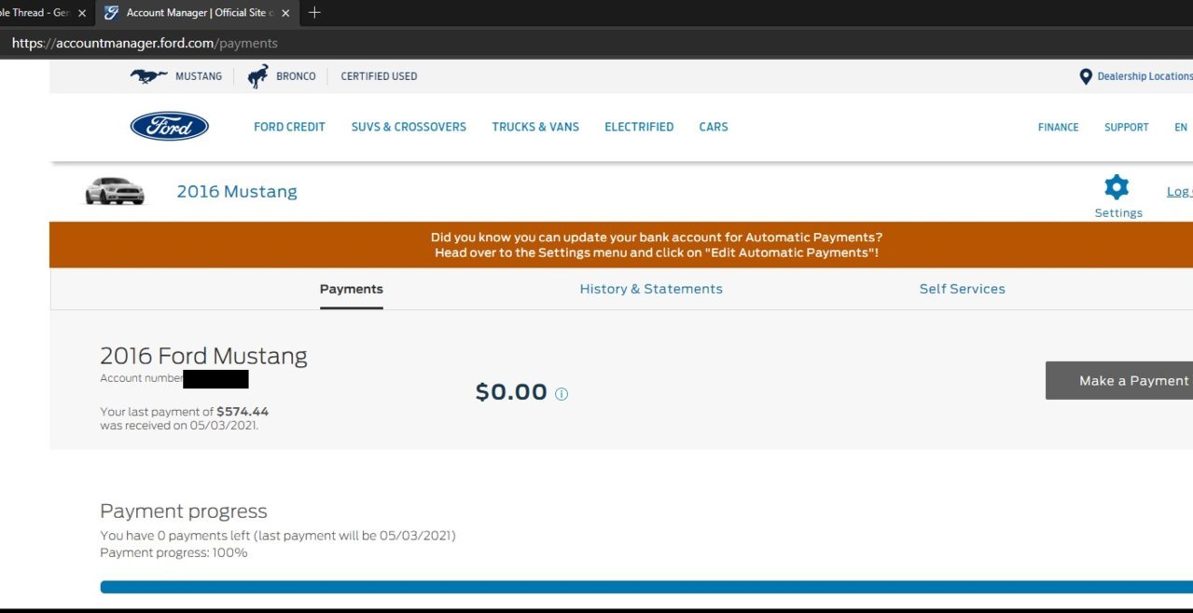1193x613 pixels.
Task: Open the Ford Credit menu
Action: pos(289,127)
